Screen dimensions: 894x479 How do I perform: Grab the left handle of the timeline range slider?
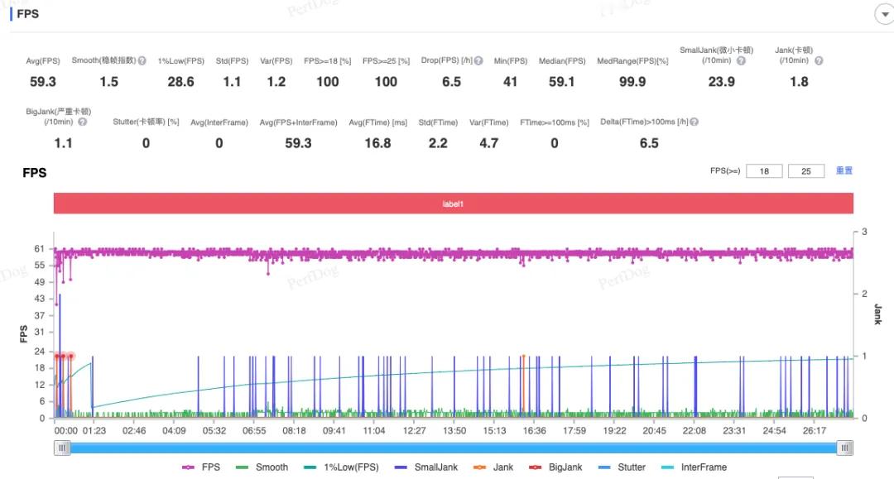[x=62, y=448]
